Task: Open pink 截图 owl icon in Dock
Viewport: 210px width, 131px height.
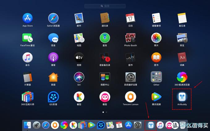Action: pos(169,125)
